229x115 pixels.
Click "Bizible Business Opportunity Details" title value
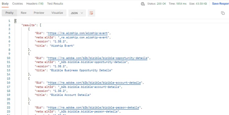pos(81,70)
